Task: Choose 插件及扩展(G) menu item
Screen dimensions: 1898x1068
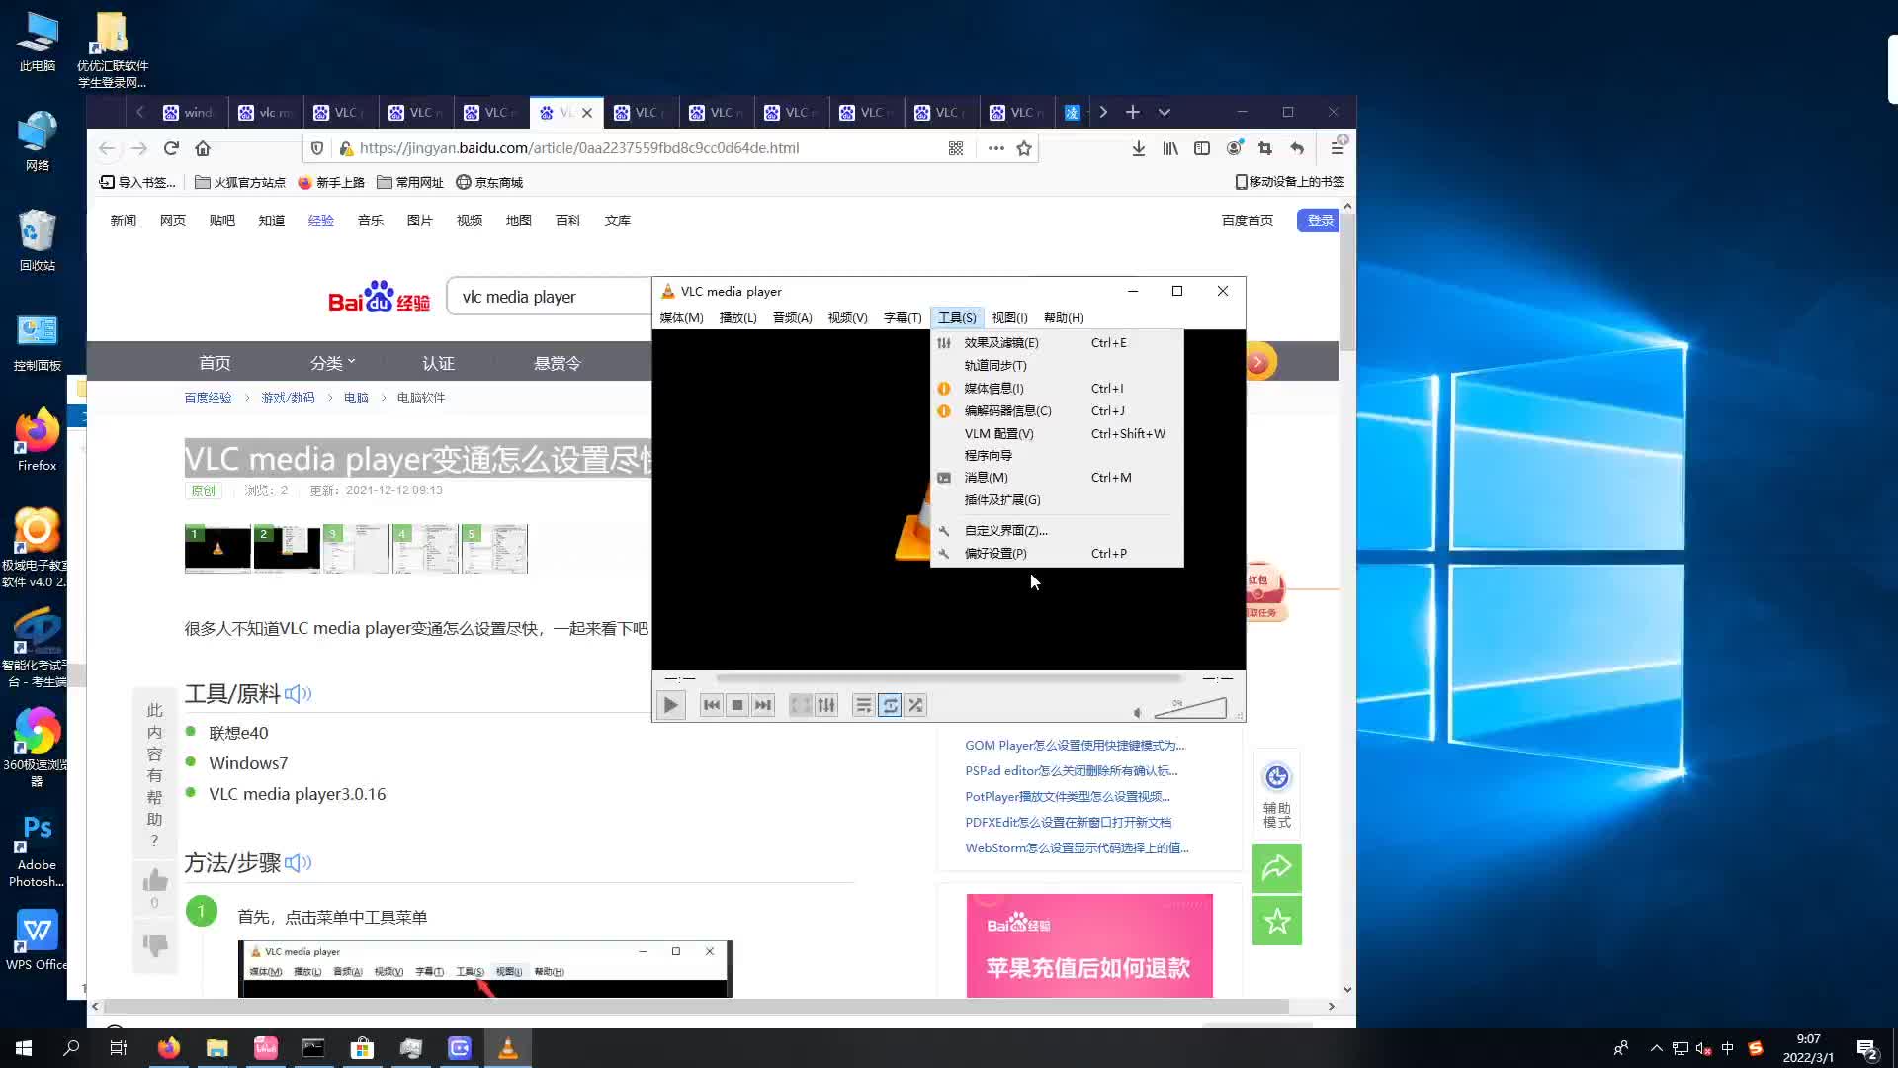Action: 1057,499
